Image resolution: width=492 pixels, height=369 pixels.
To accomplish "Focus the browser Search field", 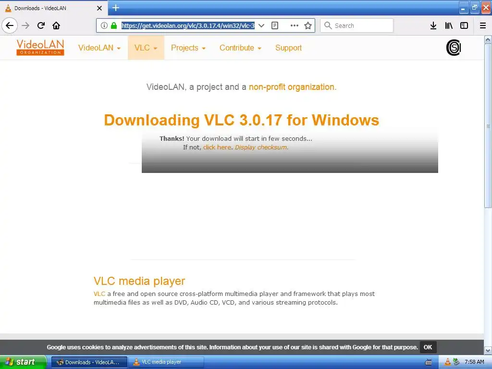I will point(357,25).
